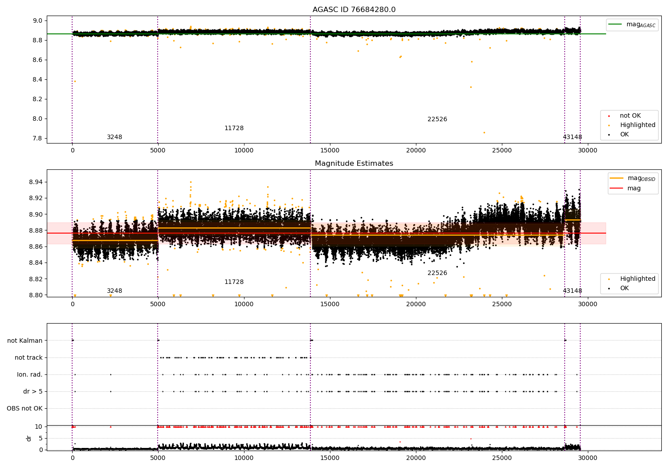Click the 15000 x-tick under the top plot
The image size is (668, 468).
tap(330, 151)
